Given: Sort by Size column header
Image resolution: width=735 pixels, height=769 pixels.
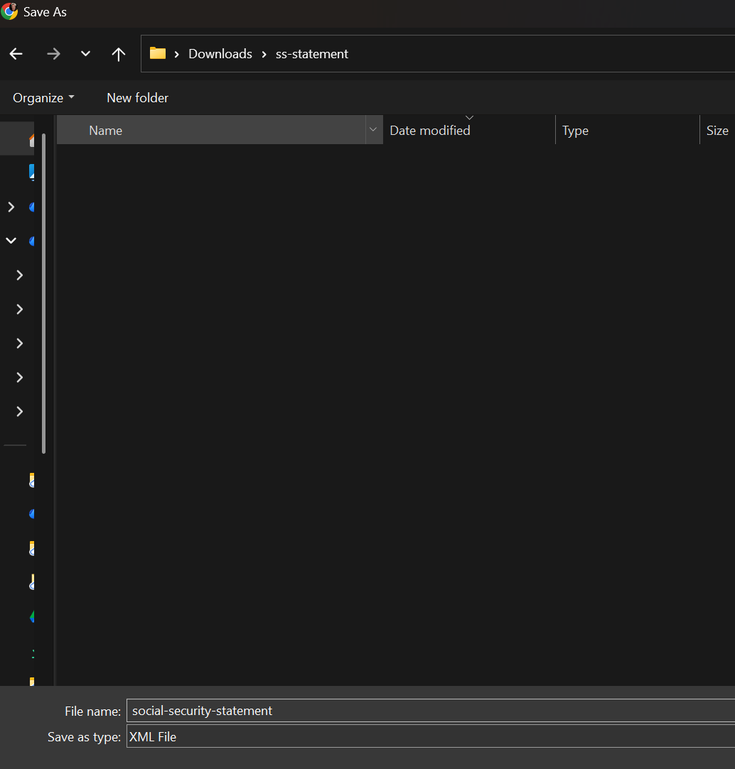Looking at the screenshot, I should pos(717,130).
